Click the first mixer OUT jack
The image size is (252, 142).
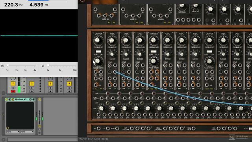(104, 115)
